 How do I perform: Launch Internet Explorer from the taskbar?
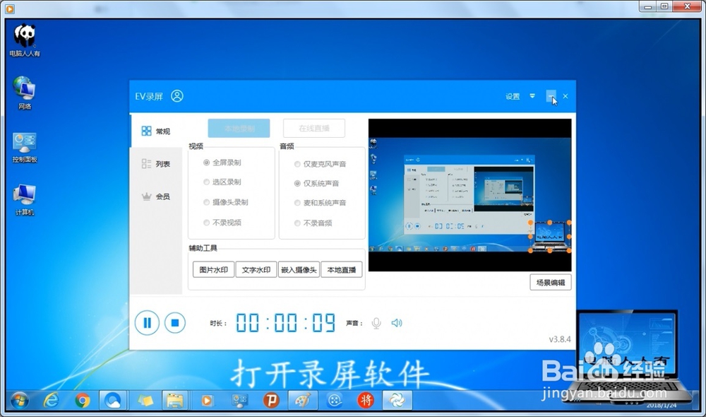click(x=52, y=400)
